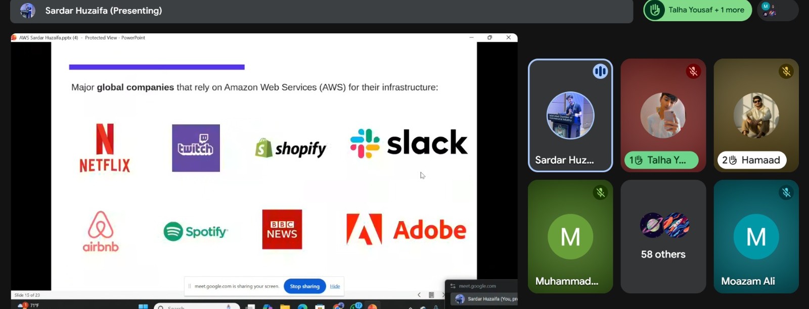This screenshot has height=309, width=809.
Task: Open the 58 others participant tile
Action: point(663,236)
